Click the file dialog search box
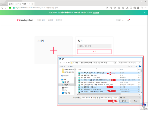 coord(130,63)
